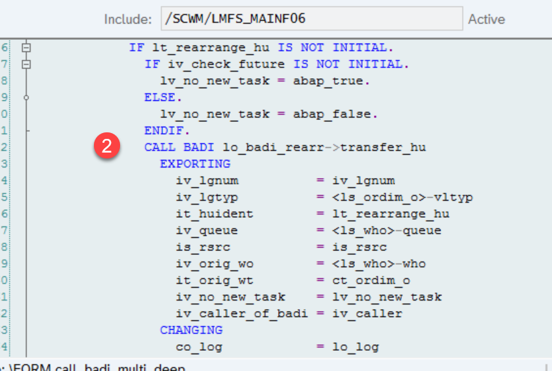Click ct_ordim_o value
Viewport: 552px width, 371px height.
(x=371, y=280)
